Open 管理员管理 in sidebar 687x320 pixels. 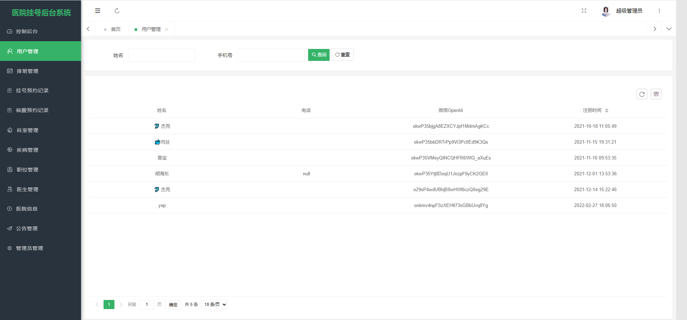(x=40, y=248)
